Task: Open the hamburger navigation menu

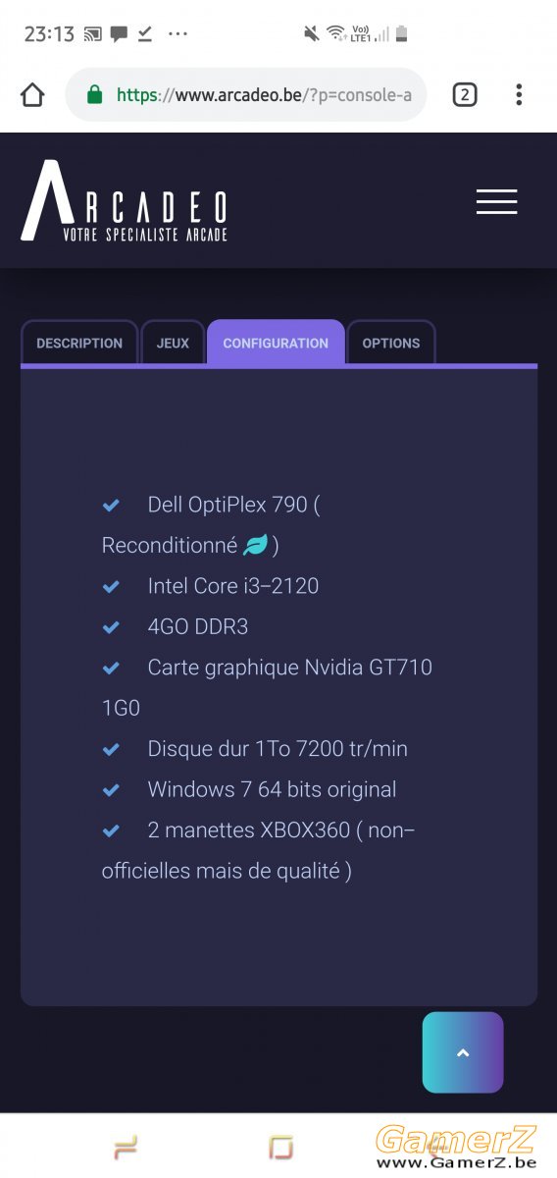Action: point(497,201)
